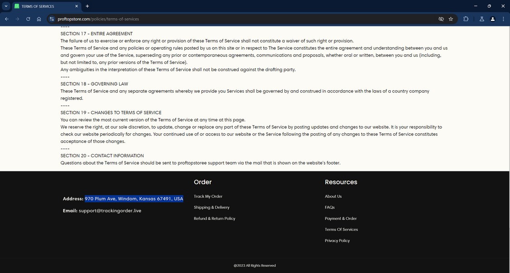Open the Chrome Labs flask icon
510x273 pixels.
click(482, 19)
